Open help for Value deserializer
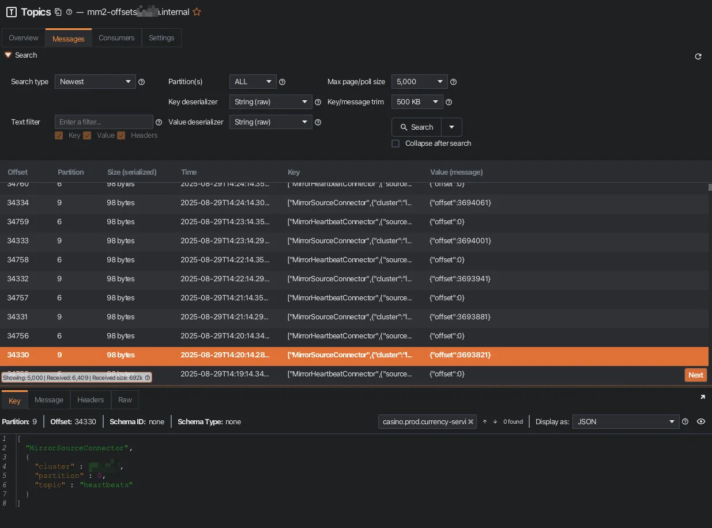 click(x=318, y=122)
